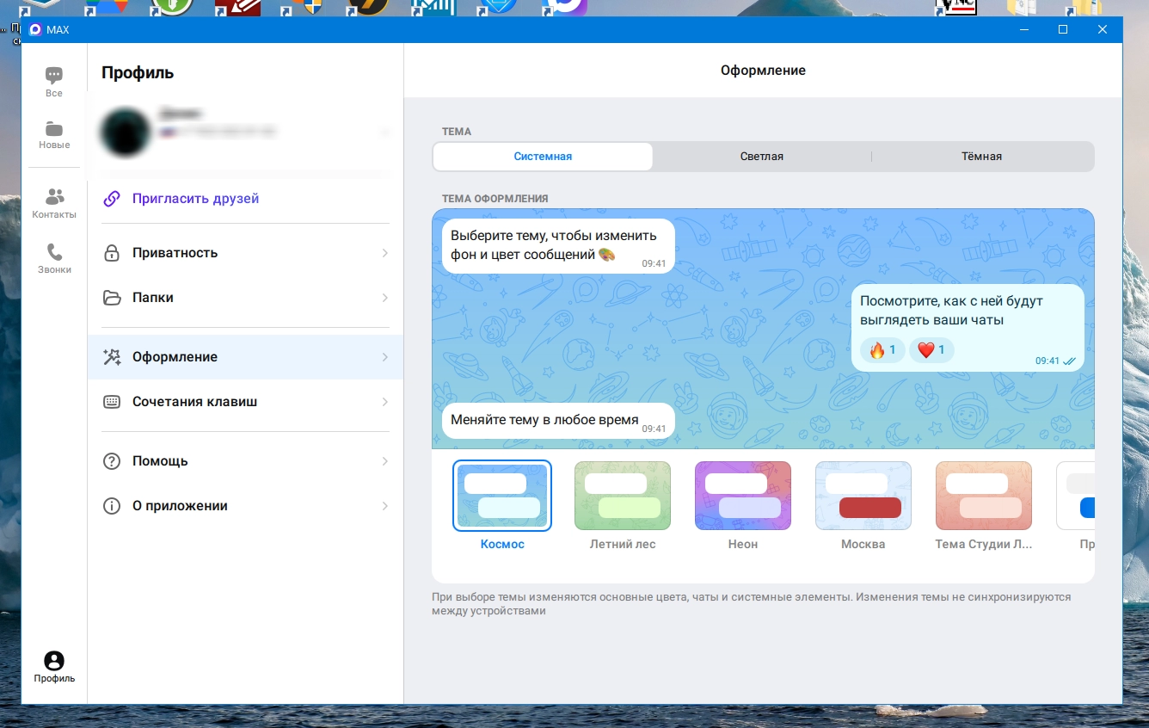Click the note "При выборе темы изменяются основные цвета"
Image resolution: width=1149 pixels, height=728 pixels.
click(751, 604)
